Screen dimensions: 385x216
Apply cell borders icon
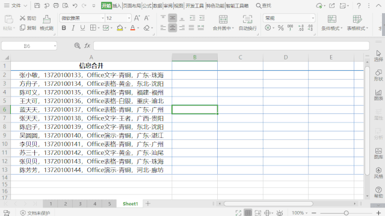pyautogui.click(x=93, y=28)
